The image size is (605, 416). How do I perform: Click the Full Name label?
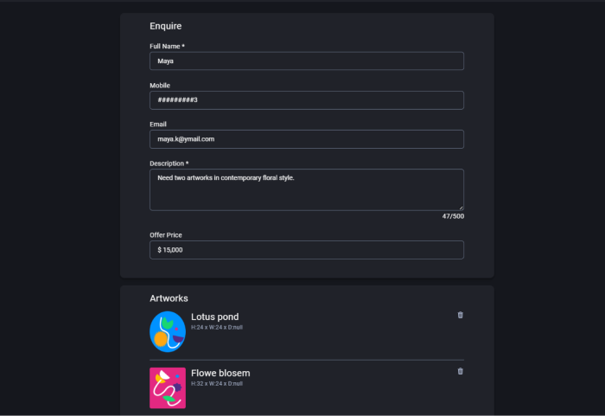click(x=167, y=47)
